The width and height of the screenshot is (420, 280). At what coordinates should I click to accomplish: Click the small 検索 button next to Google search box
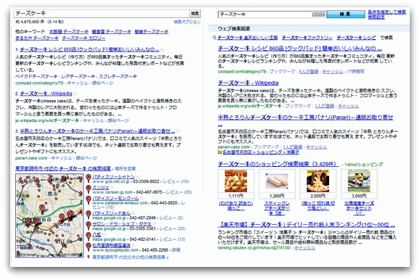pyautogui.click(x=195, y=13)
